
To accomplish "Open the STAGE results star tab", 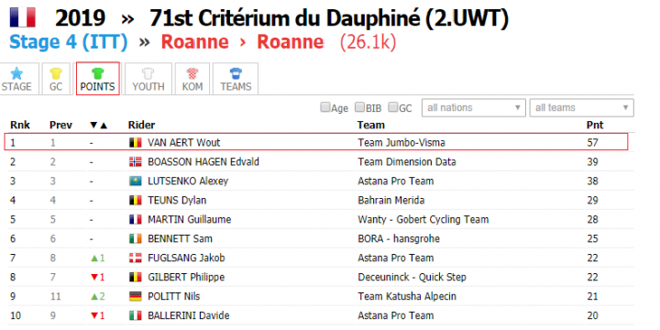I will [x=17, y=79].
